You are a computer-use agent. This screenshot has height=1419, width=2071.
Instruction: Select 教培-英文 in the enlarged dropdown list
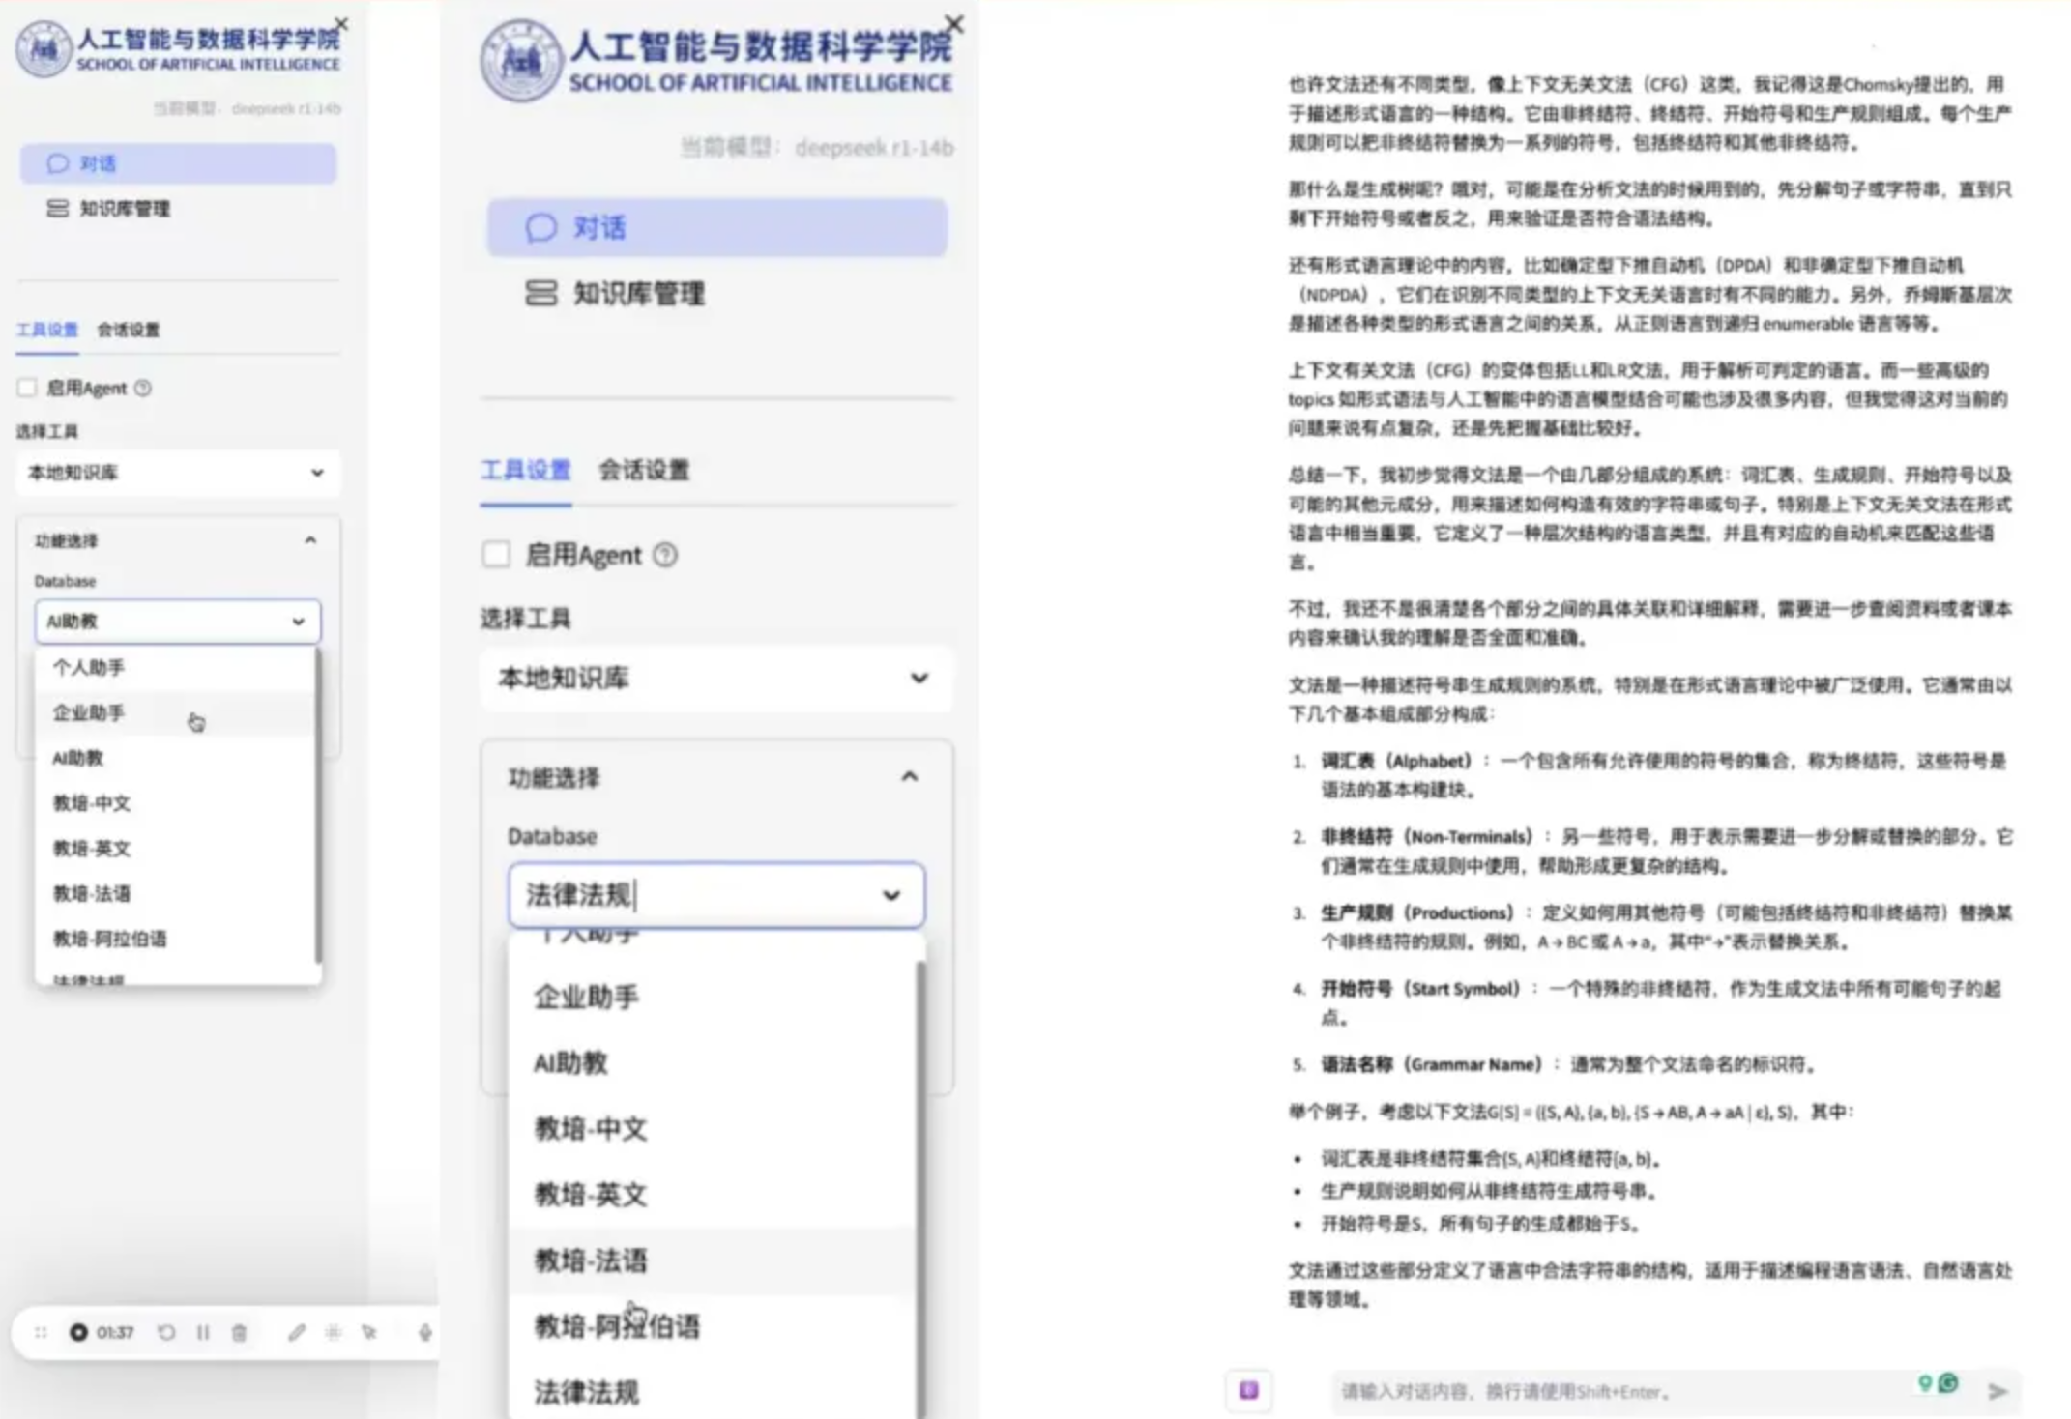713,1195
